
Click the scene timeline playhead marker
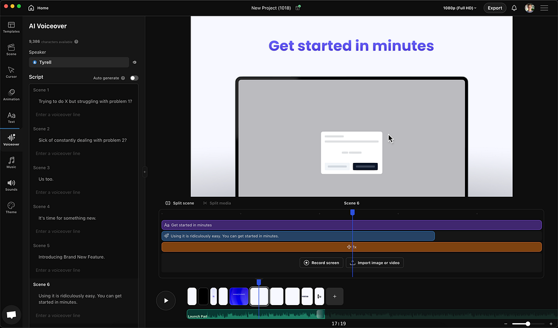click(x=352, y=212)
